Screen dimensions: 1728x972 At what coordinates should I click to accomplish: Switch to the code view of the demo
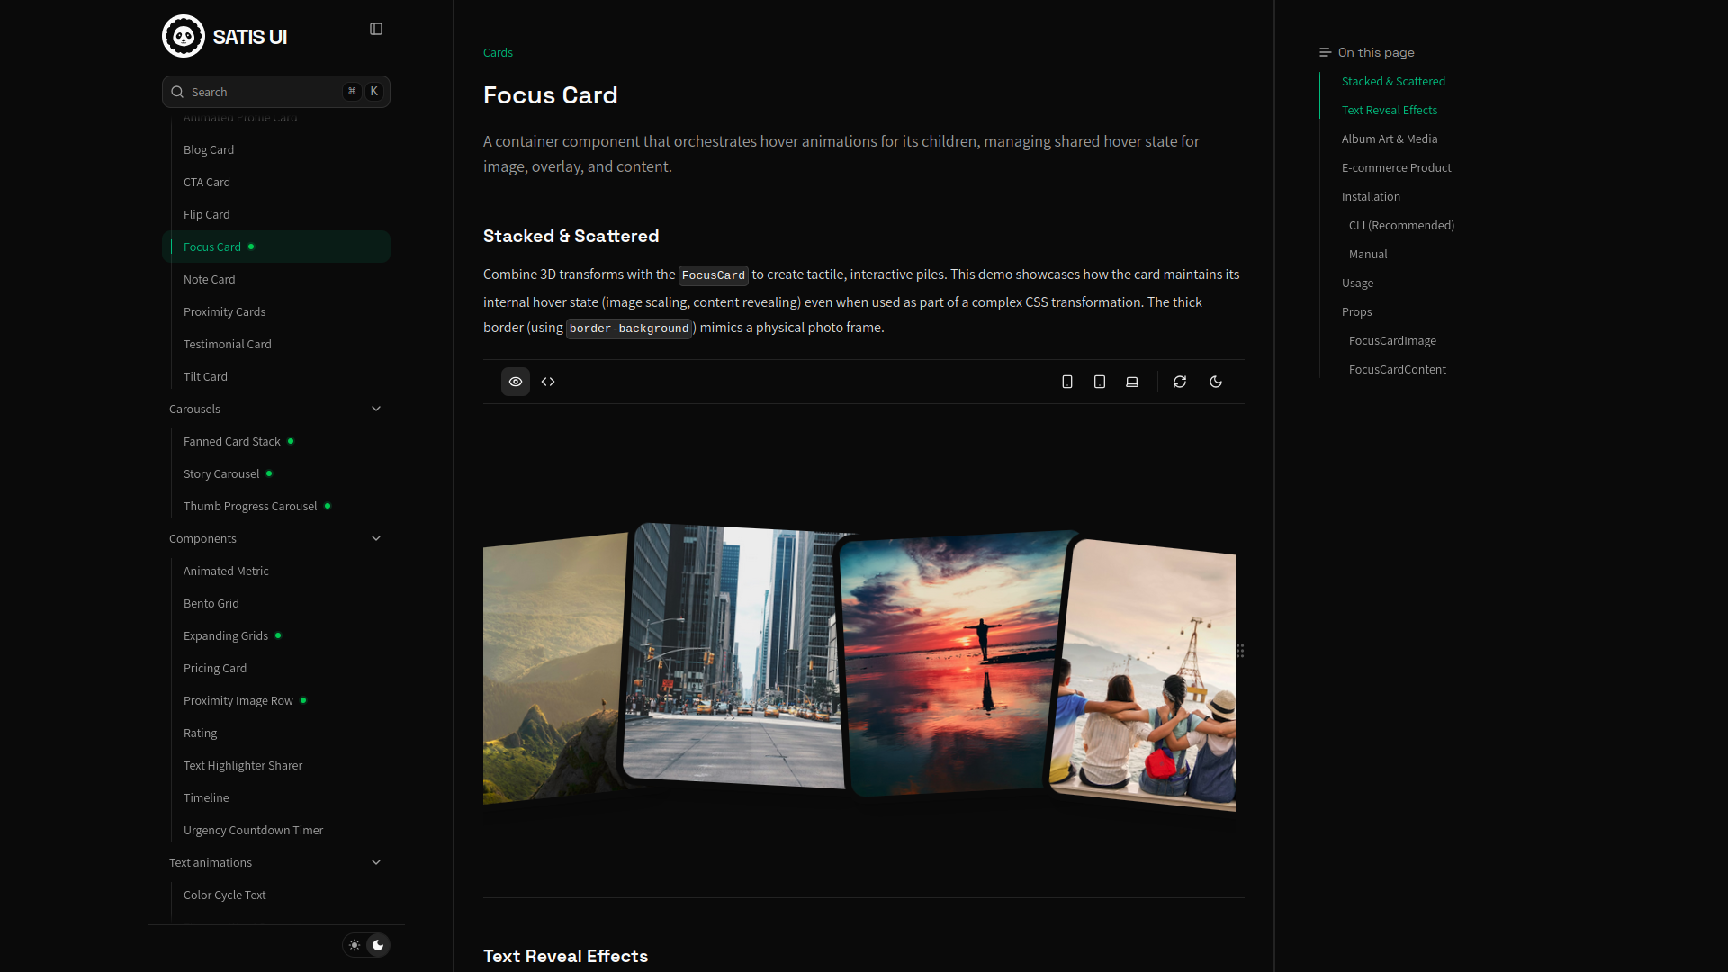coord(547,382)
